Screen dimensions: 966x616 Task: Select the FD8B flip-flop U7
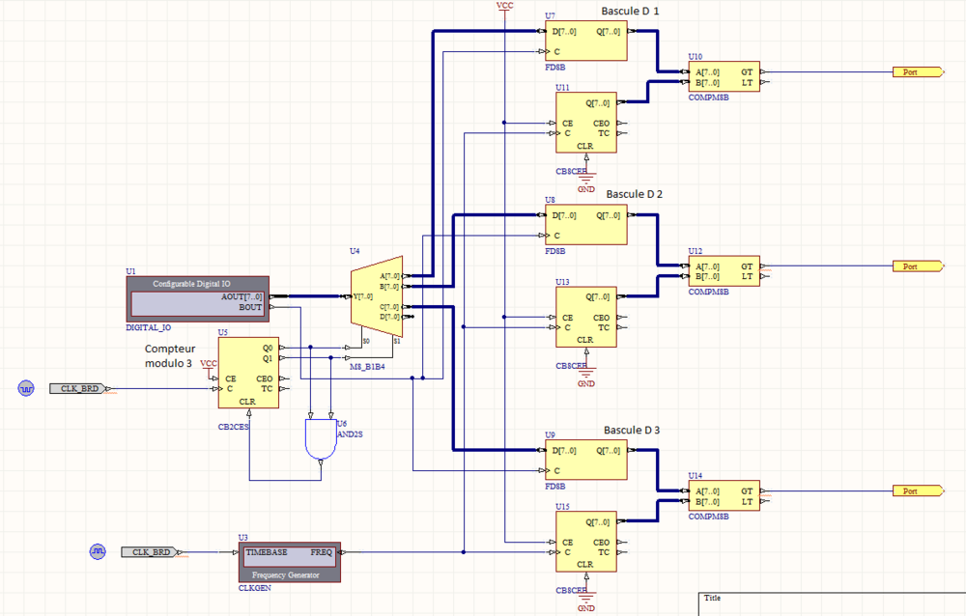[585, 41]
